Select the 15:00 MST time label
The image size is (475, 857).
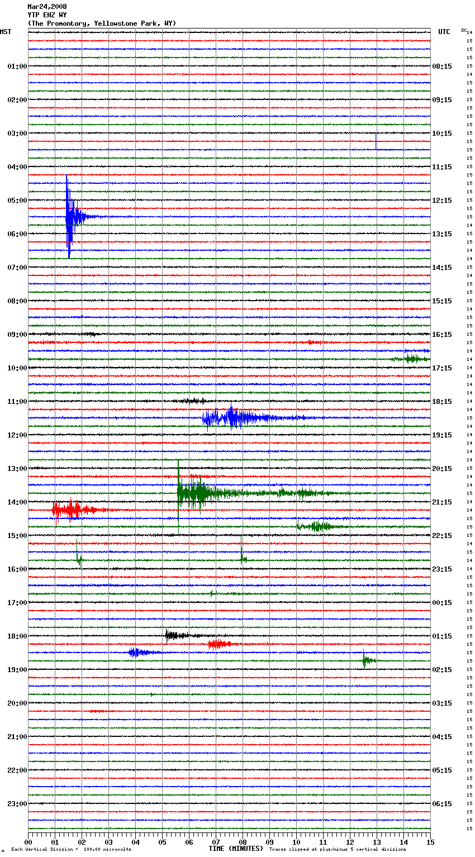[17, 536]
